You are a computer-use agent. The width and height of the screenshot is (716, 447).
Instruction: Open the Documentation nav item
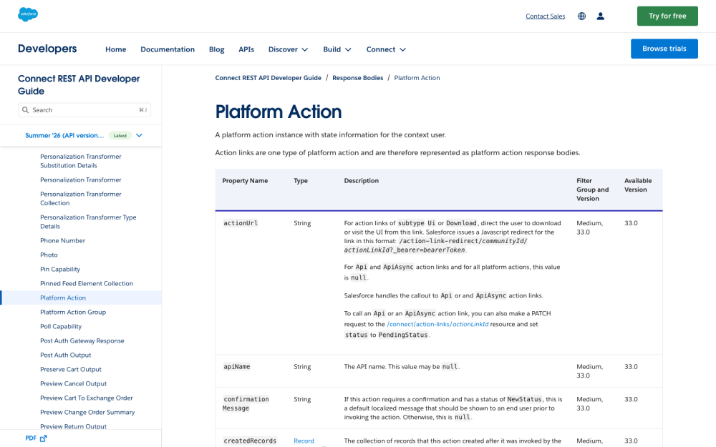click(168, 49)
